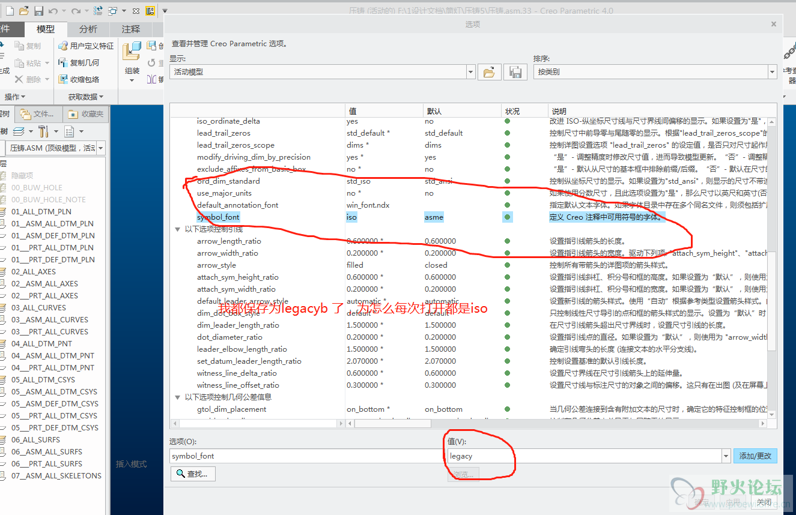
Task: Click the win_font.ndx value cell
Action: [368, 205]
